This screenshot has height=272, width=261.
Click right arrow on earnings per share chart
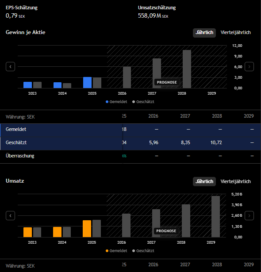pyautogui.click(x=249, y=67)
